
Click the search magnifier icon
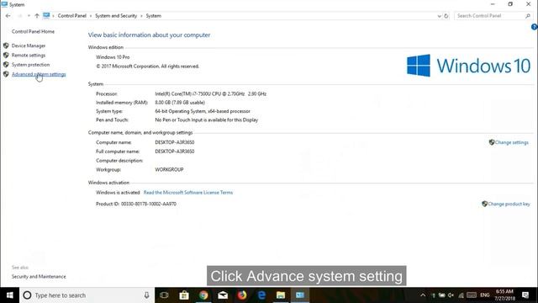(x=528, y=16)
